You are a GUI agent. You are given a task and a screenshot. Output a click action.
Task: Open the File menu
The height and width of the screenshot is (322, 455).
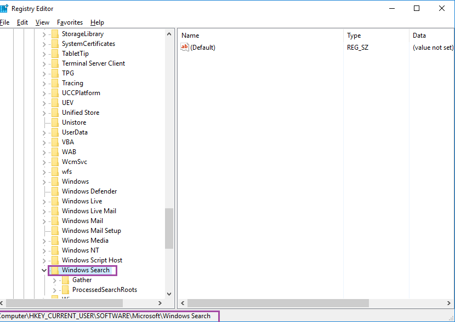pyautogui.click(x=4, y=22)
